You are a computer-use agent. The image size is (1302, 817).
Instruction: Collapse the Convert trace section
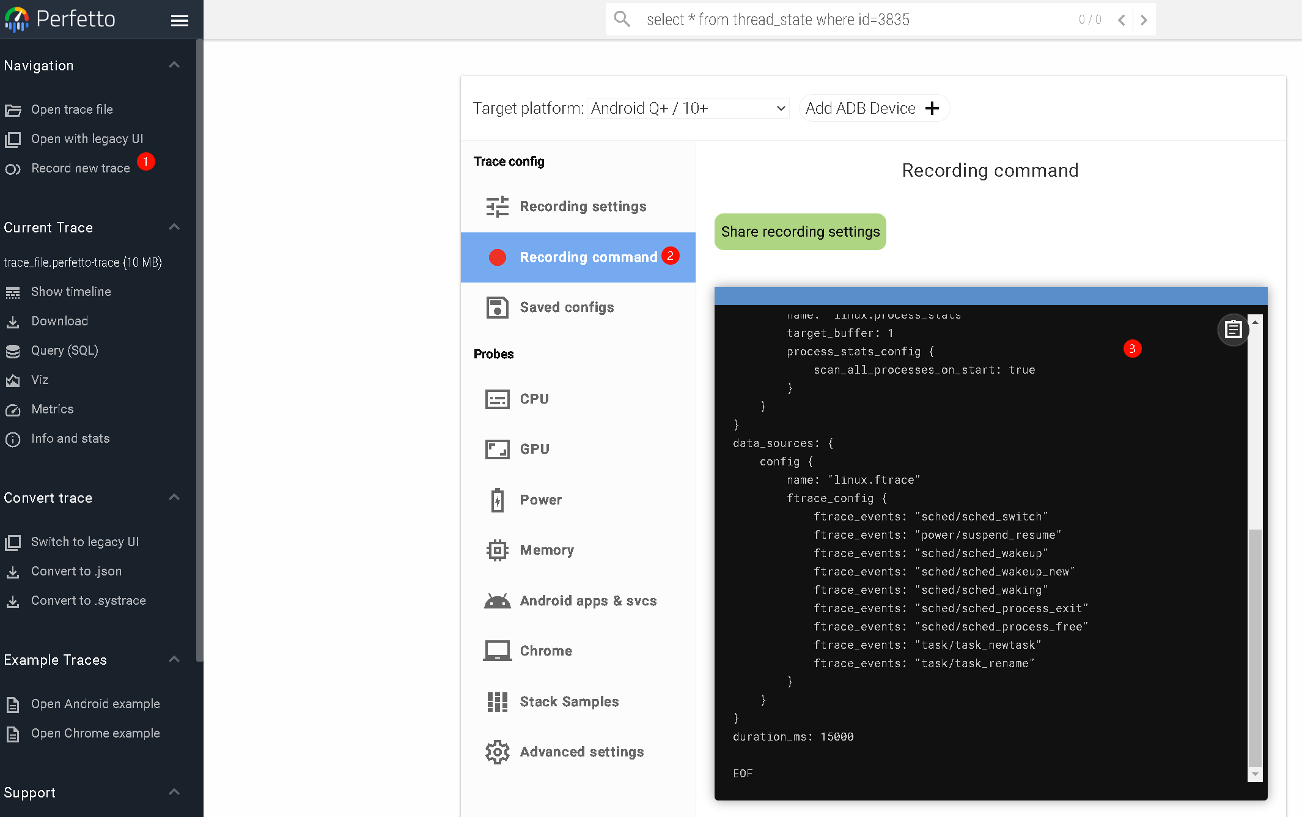pyautogui.click(x=174, y=497)
